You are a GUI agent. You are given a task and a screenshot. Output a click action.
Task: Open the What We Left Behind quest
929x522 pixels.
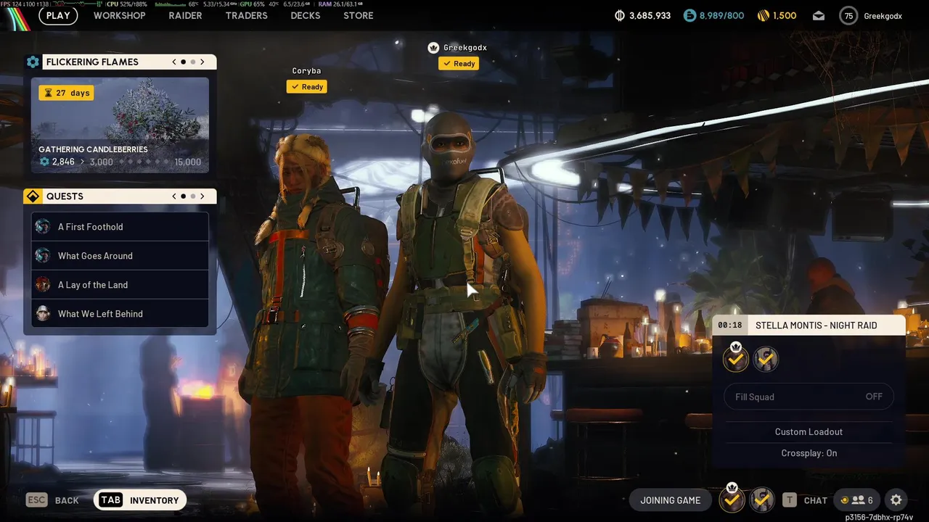pyautogui.click(x=120, y=314)
